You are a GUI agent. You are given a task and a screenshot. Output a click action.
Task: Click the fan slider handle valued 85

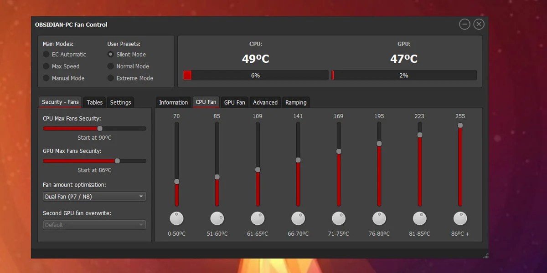[x=217, y=177]
